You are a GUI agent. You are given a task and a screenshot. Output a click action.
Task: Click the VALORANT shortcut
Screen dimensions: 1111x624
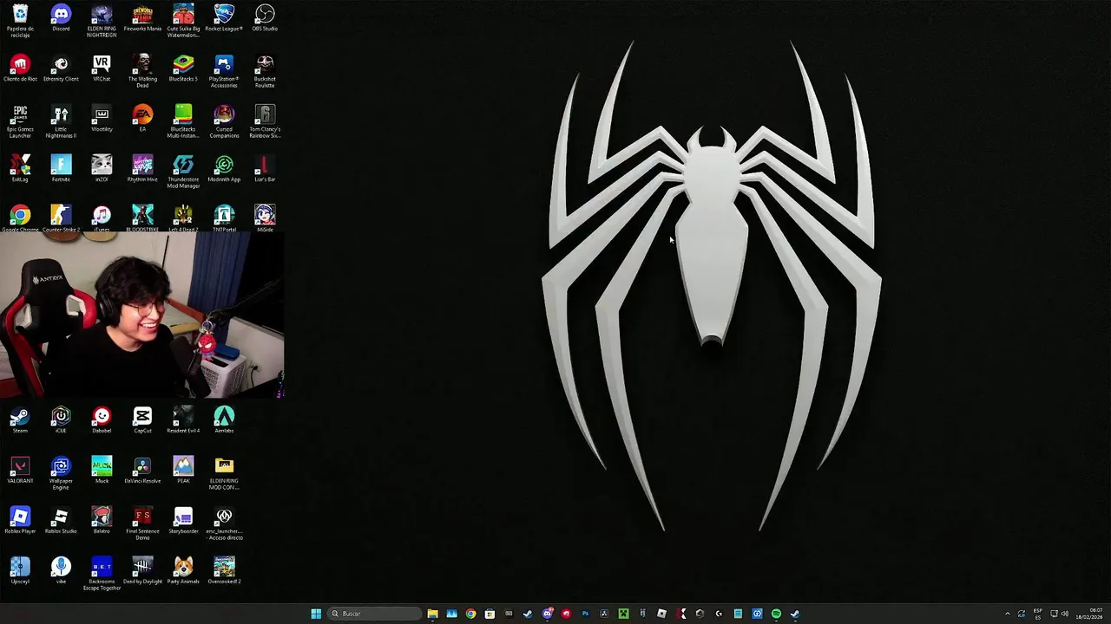pyautogui.click(x=20, y=471)
